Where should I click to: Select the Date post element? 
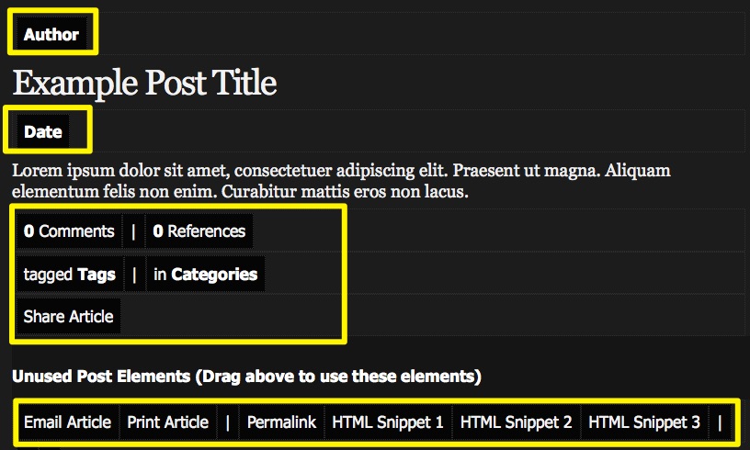click(x=43, y=131)
